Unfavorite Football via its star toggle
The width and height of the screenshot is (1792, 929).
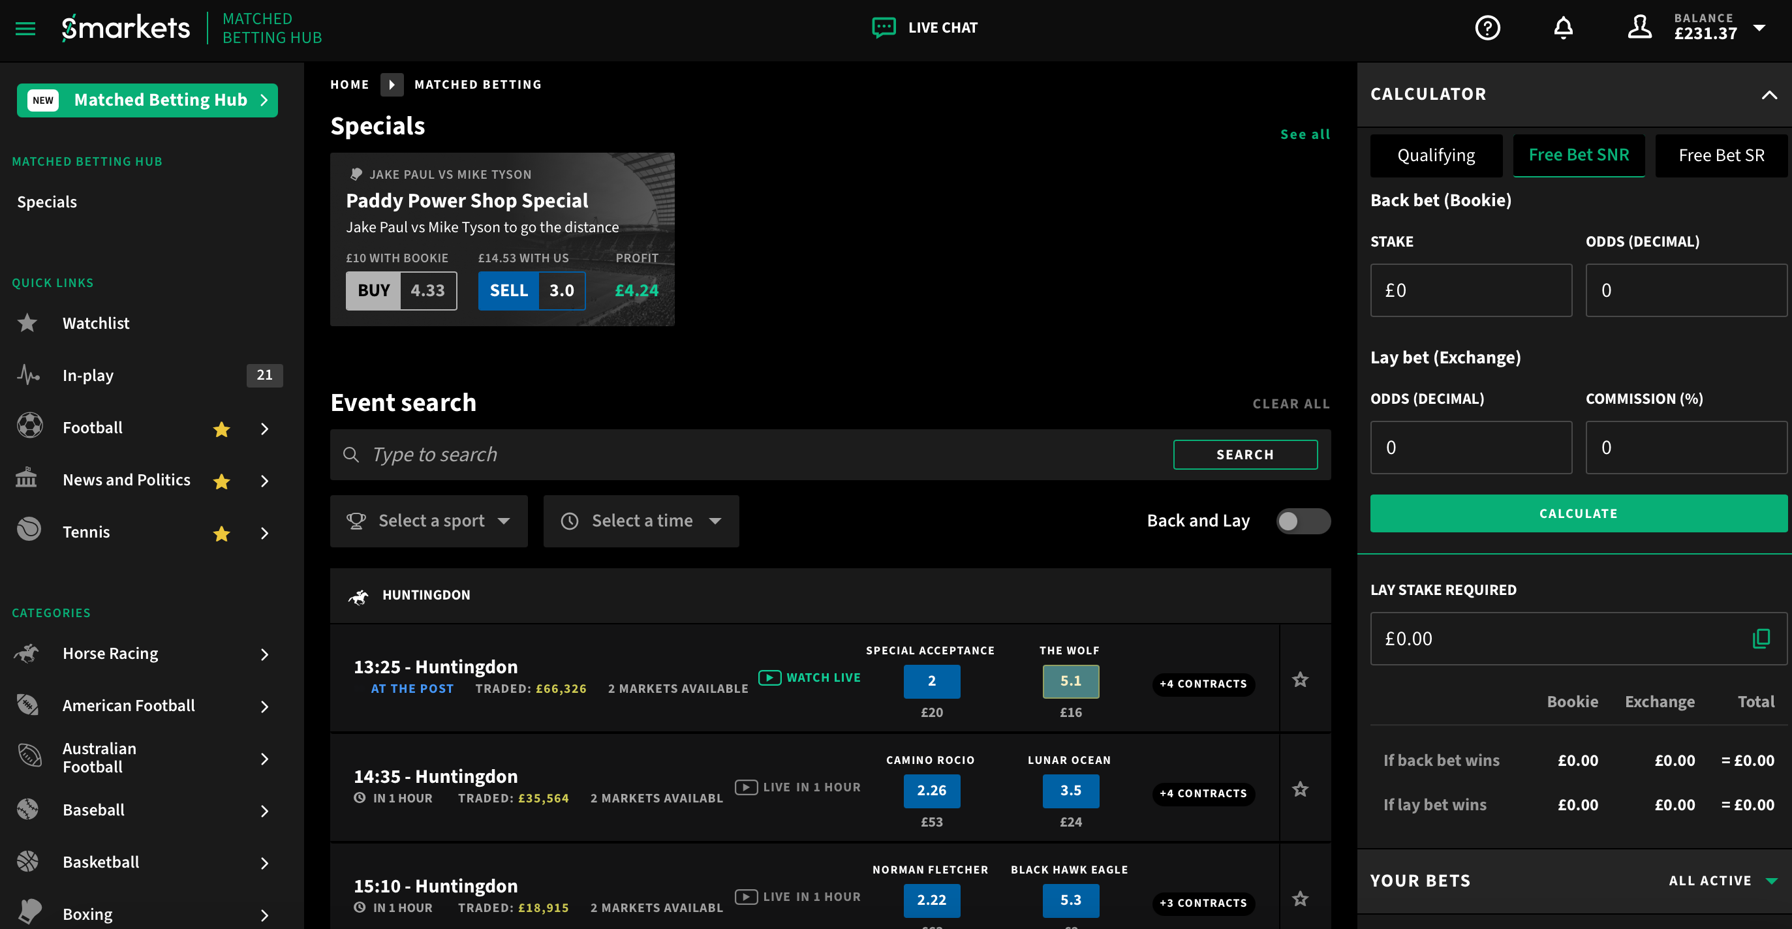click(221, 430)
